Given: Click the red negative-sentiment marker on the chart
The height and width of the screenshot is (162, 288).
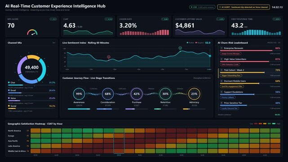Looking at the screenshot, I should (109, 57).
